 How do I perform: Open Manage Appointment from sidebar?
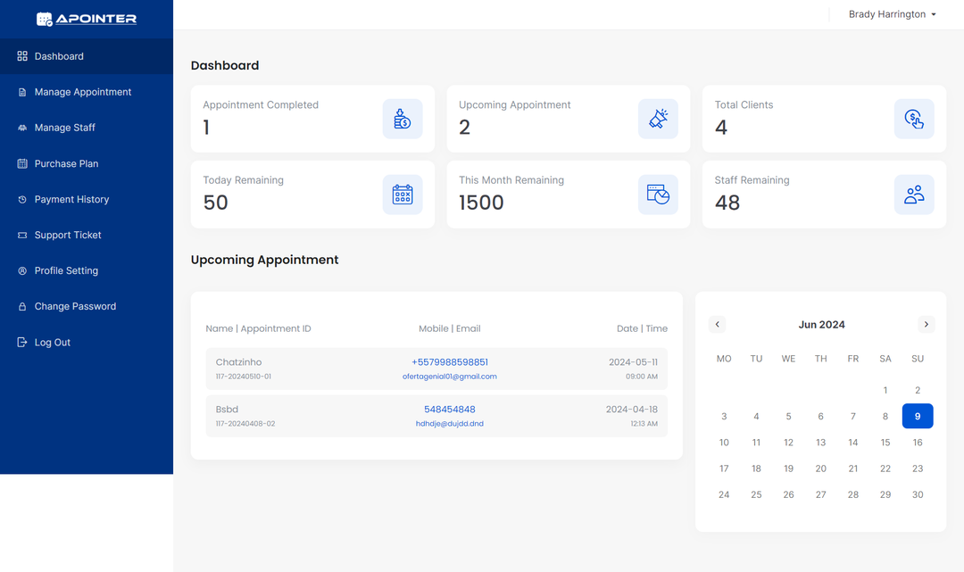[82, 92]
